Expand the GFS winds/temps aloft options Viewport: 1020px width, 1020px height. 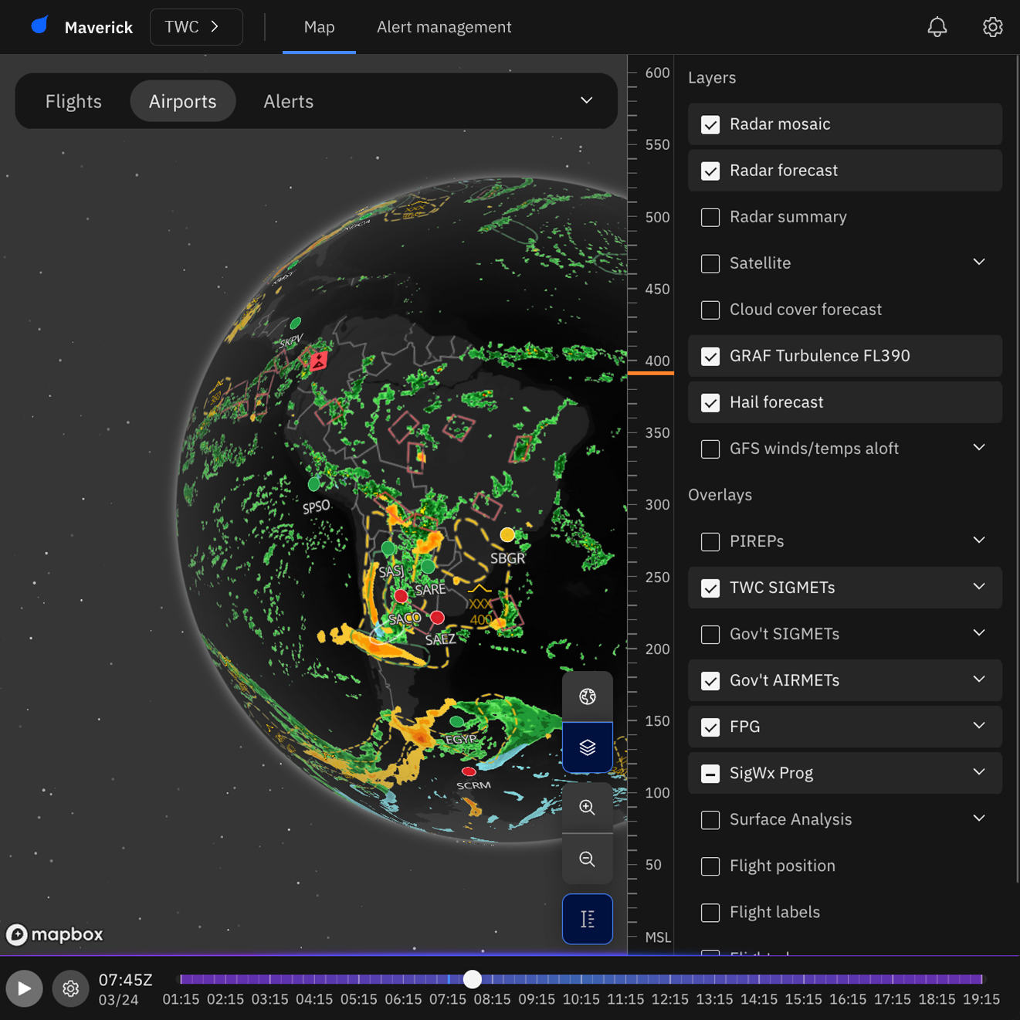(978, 448)
